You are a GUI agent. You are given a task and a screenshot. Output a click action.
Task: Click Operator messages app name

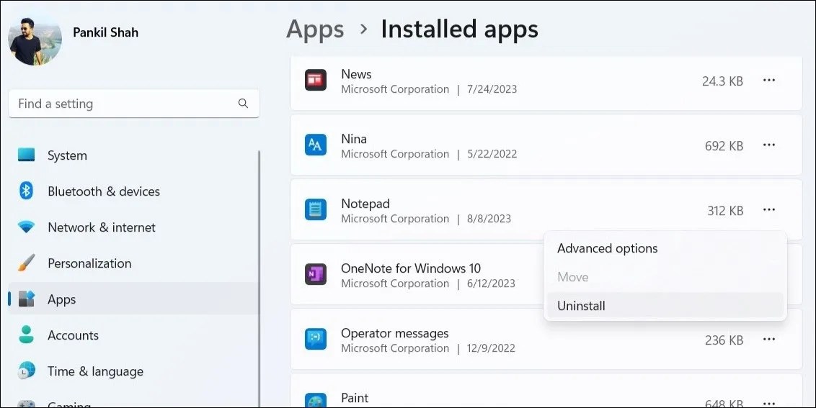point(394,333)
